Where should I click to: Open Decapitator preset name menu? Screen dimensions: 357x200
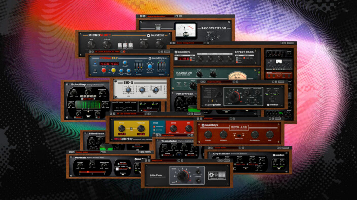click(x=160, y=16)
